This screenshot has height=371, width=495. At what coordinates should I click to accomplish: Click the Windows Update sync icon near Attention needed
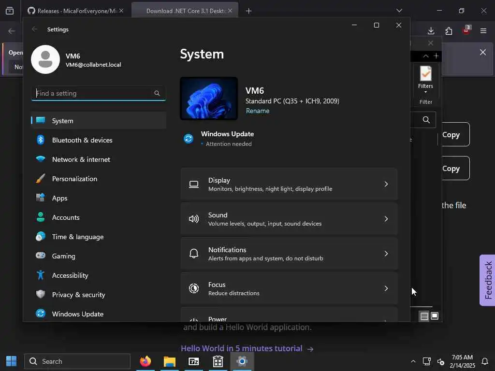(x=189, y=139)
